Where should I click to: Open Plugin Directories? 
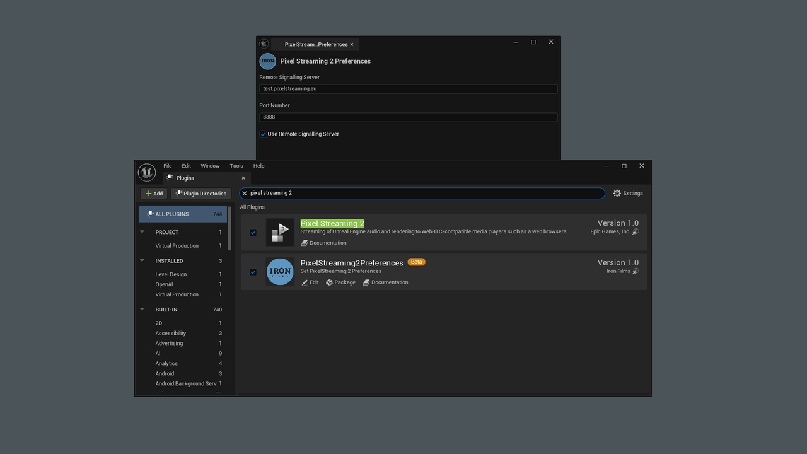click(x=201, y=194)
